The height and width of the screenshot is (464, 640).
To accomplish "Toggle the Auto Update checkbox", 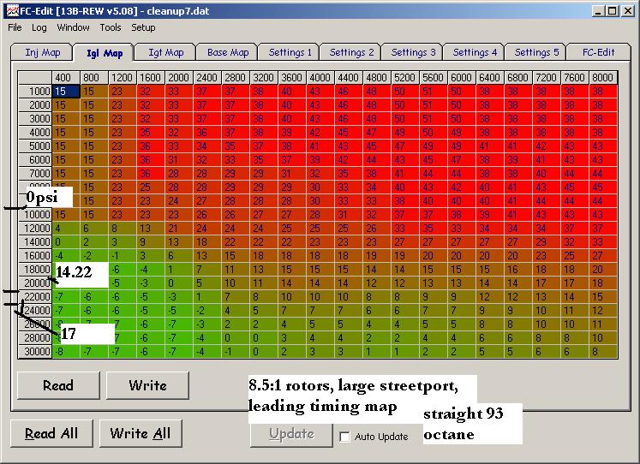I will pyautogui.click(x=344, y=437).
